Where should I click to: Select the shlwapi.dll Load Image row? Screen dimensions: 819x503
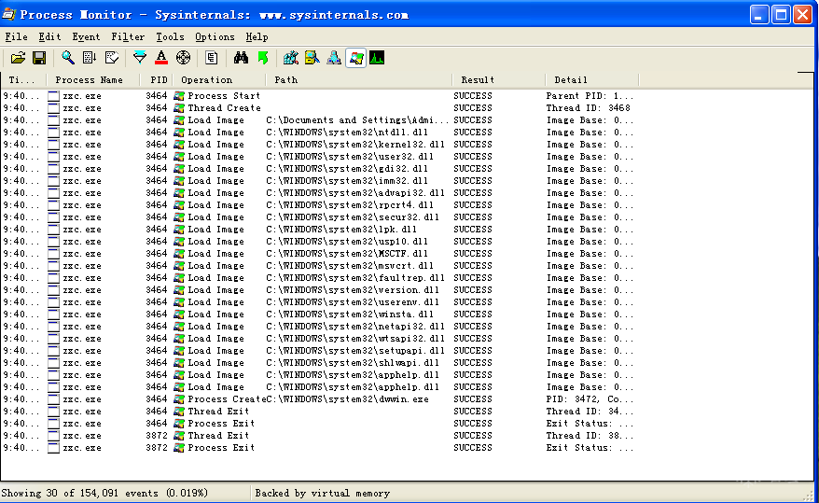point(319,363)
